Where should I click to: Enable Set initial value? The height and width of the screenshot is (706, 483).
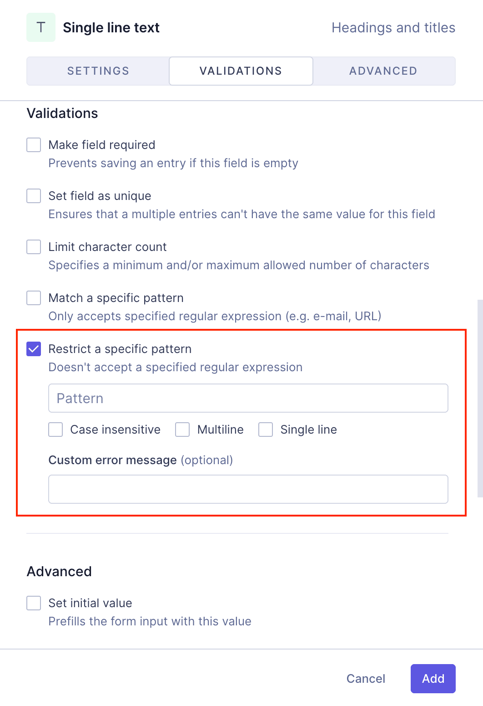pos(33,603)
